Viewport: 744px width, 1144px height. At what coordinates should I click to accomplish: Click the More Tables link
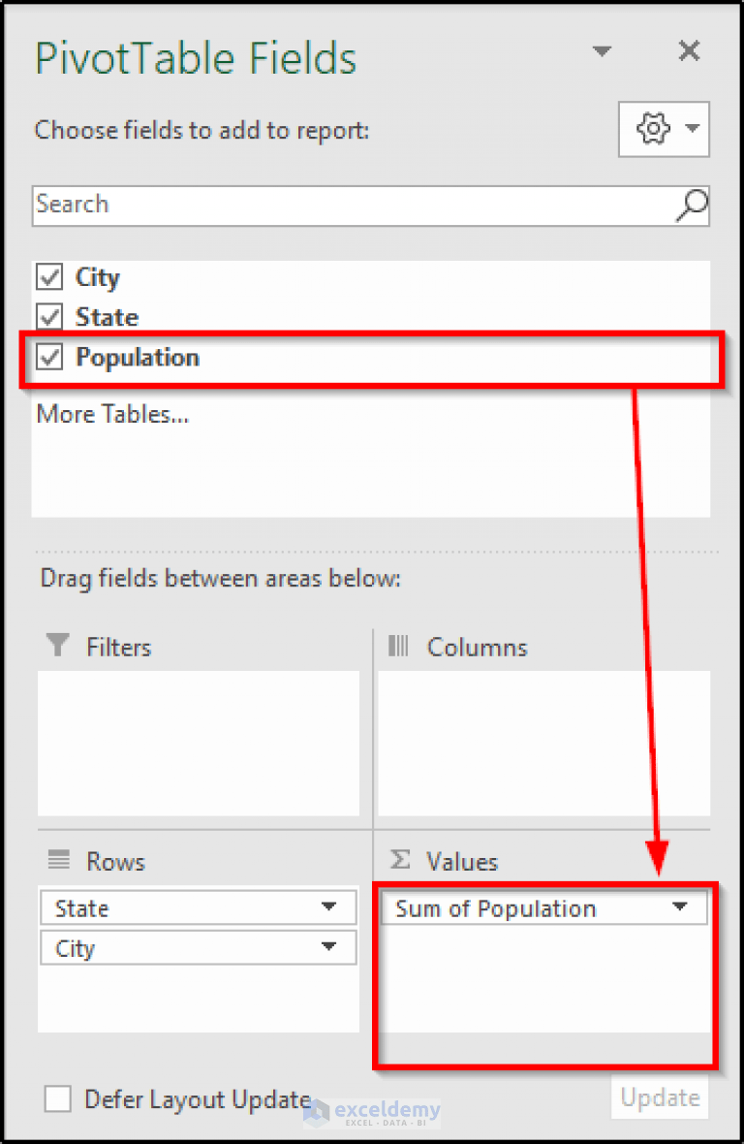coord(111,414)
